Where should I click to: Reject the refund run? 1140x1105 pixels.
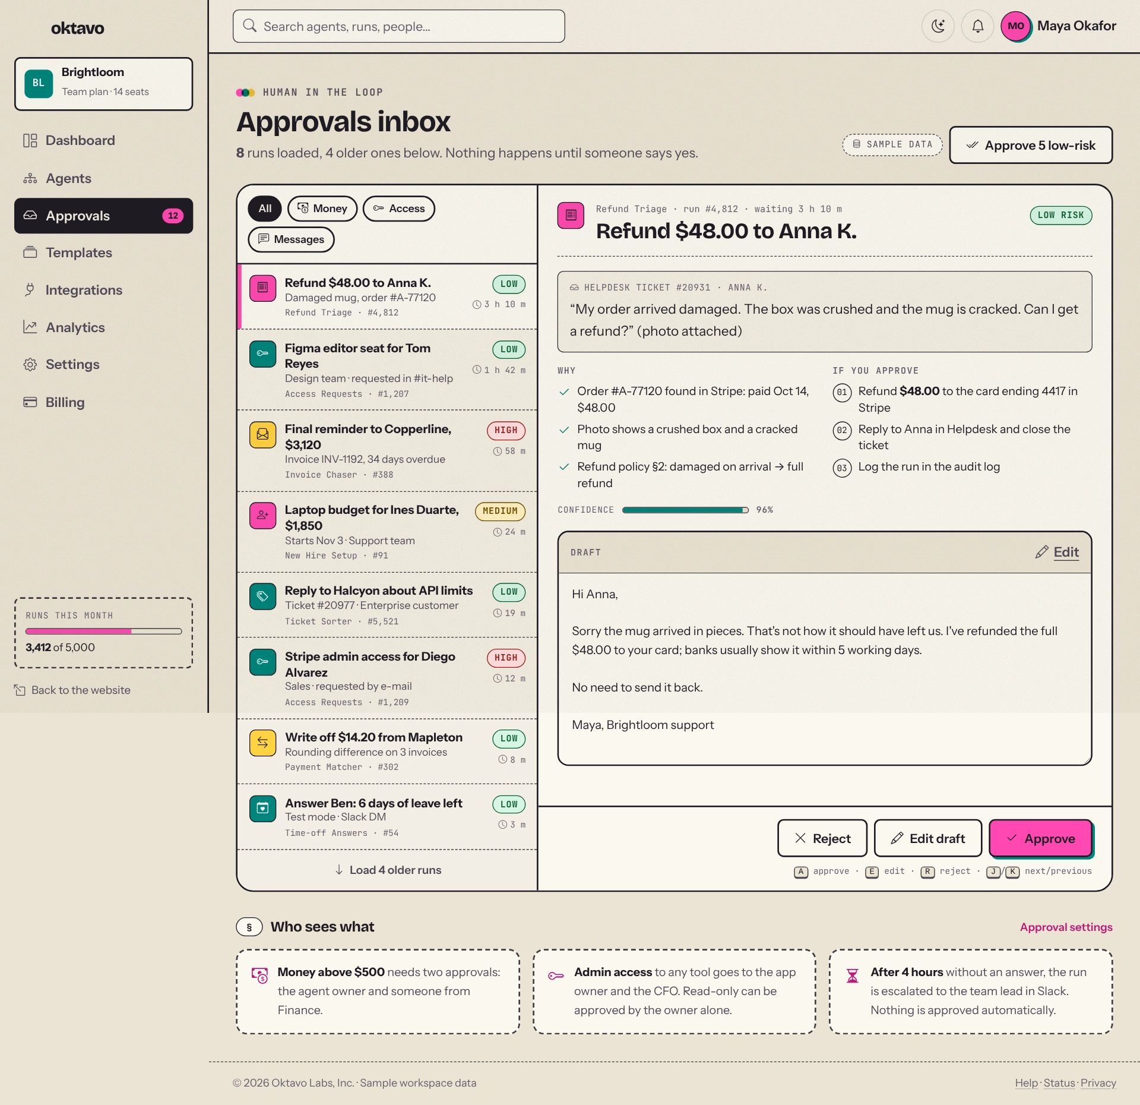tap(822, 838)
